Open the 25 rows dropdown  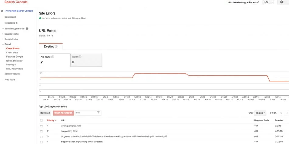coord(260,113)
